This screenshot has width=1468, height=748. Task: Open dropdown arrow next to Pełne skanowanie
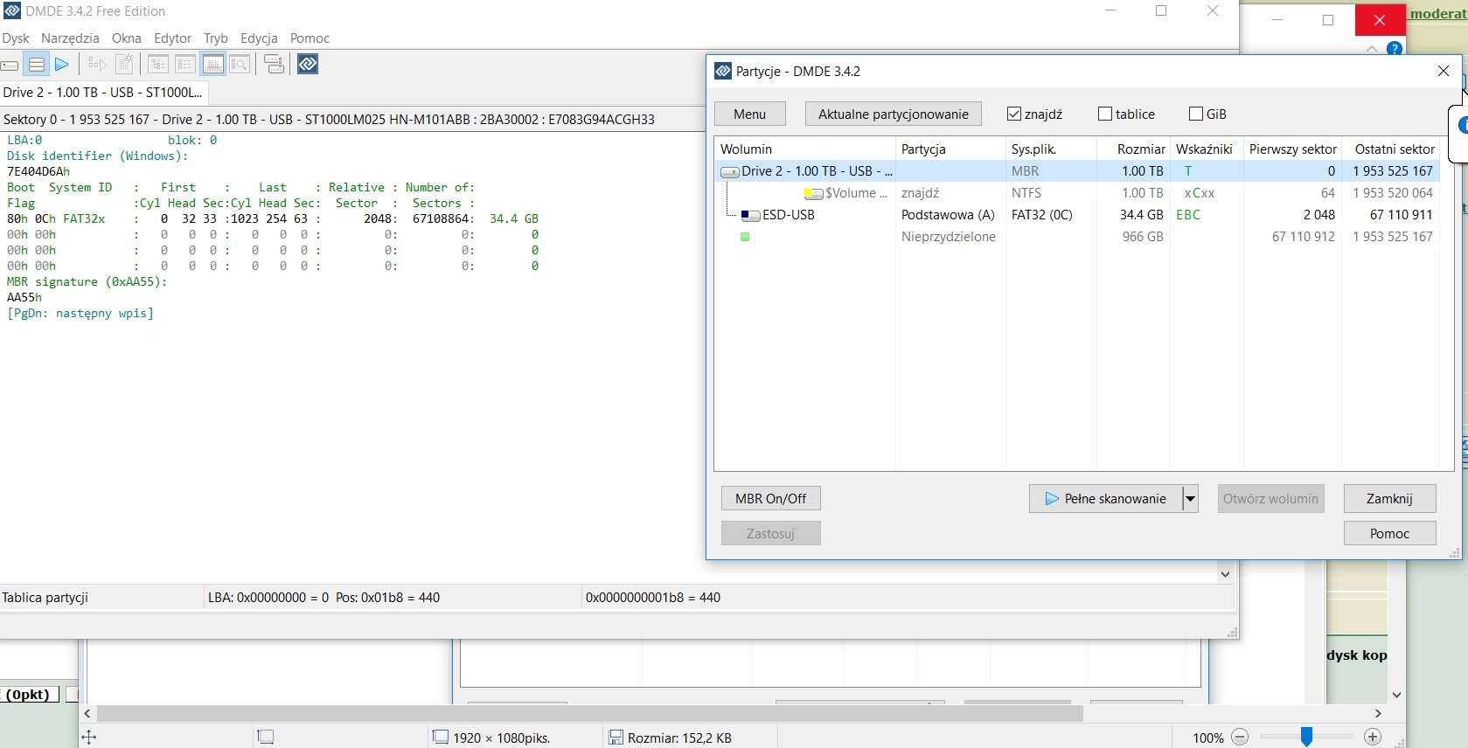[x=1190, y=499]
